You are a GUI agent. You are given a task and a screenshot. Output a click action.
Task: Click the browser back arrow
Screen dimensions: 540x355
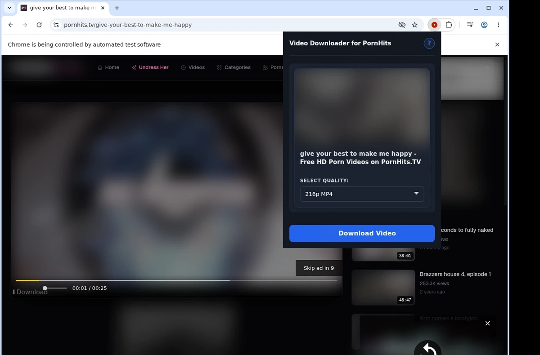pos(11,25)
